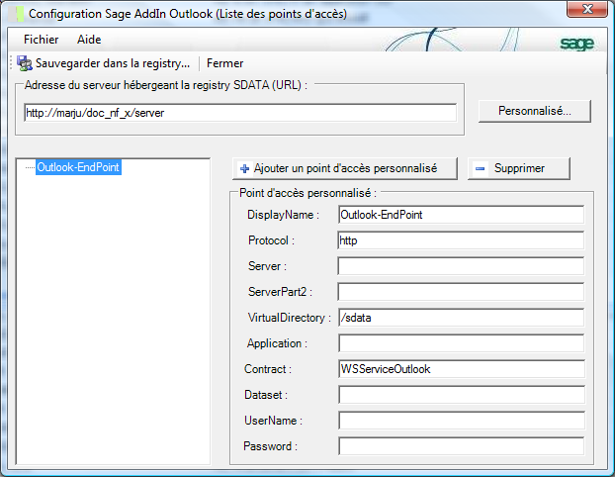Viewport: 615px width, 477px height.
Task: Click the 'Dataset :' label text
Action: pyautogui.click(x=266, y=395)
